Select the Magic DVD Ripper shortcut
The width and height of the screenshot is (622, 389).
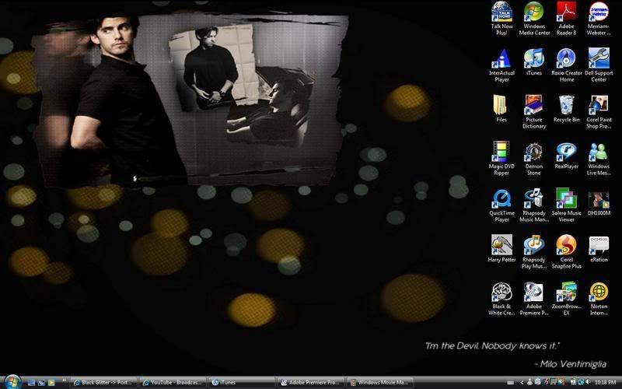pyautogui.click(x=501, y=152)
